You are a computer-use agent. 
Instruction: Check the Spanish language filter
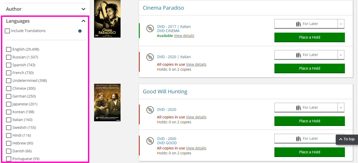(9, 65)
